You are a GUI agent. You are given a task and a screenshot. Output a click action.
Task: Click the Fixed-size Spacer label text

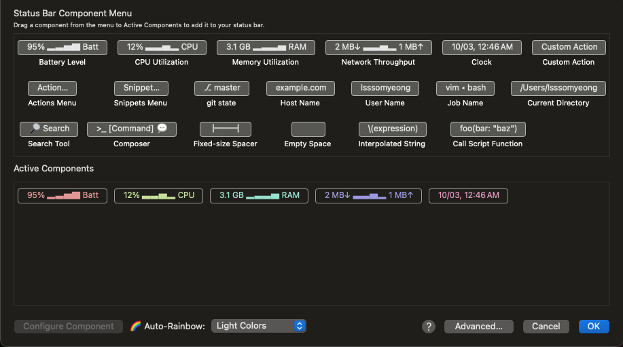(226, 144)
